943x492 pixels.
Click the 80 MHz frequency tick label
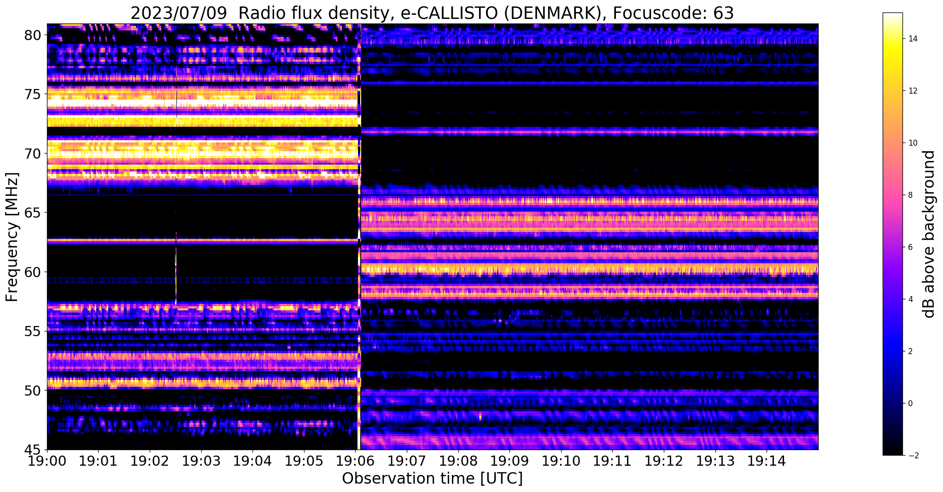34,35
